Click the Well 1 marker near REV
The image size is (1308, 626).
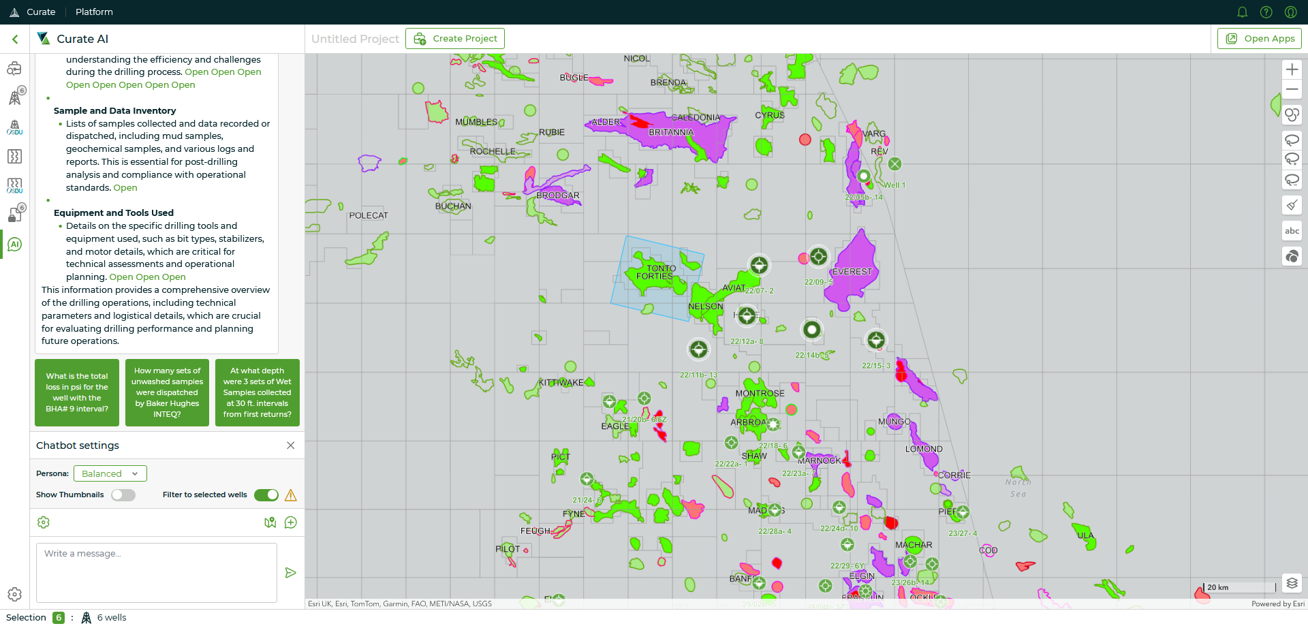click(895, 164)
